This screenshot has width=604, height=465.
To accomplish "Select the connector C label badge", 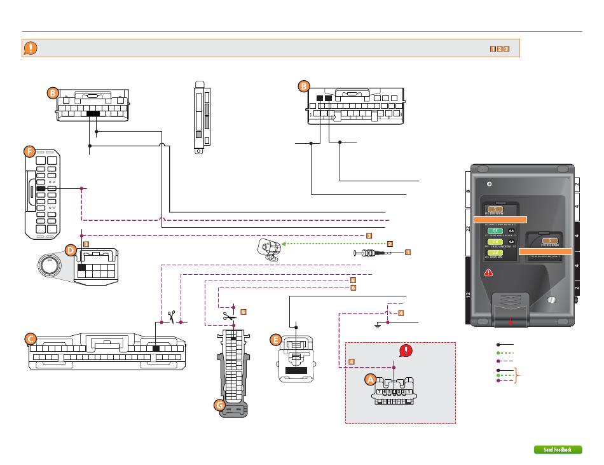I will pyautogui.click(x=31, y=339).
